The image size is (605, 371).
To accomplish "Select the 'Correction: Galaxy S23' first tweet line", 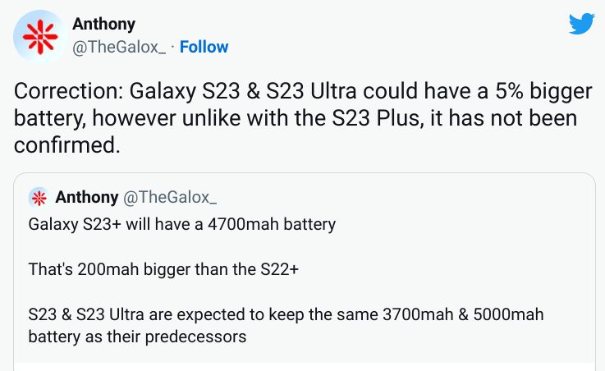I will point(303,92).
